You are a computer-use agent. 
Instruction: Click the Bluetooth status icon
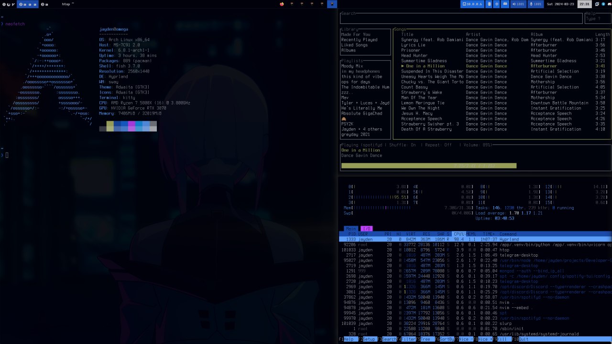497,4
